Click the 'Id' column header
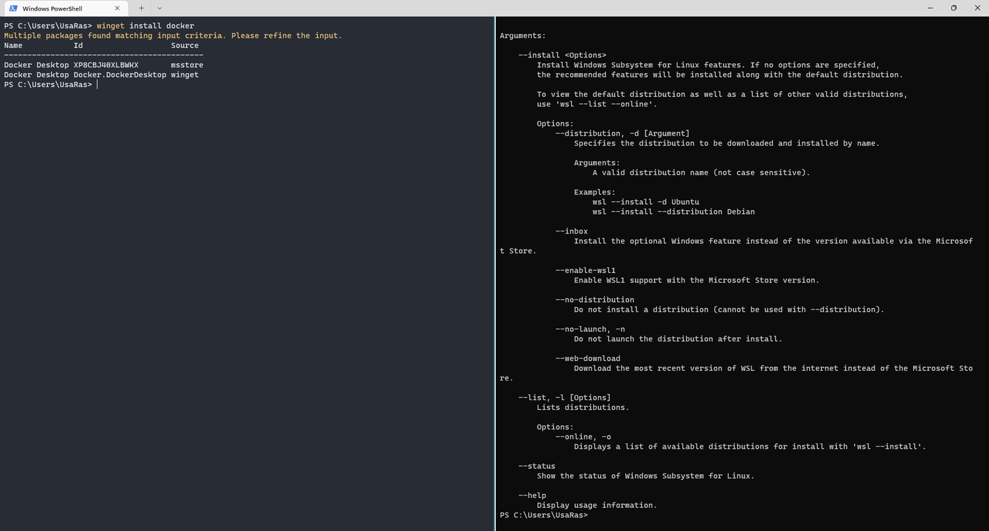The image size is (989, 531). pyautogui.click(x=78, y=45)
